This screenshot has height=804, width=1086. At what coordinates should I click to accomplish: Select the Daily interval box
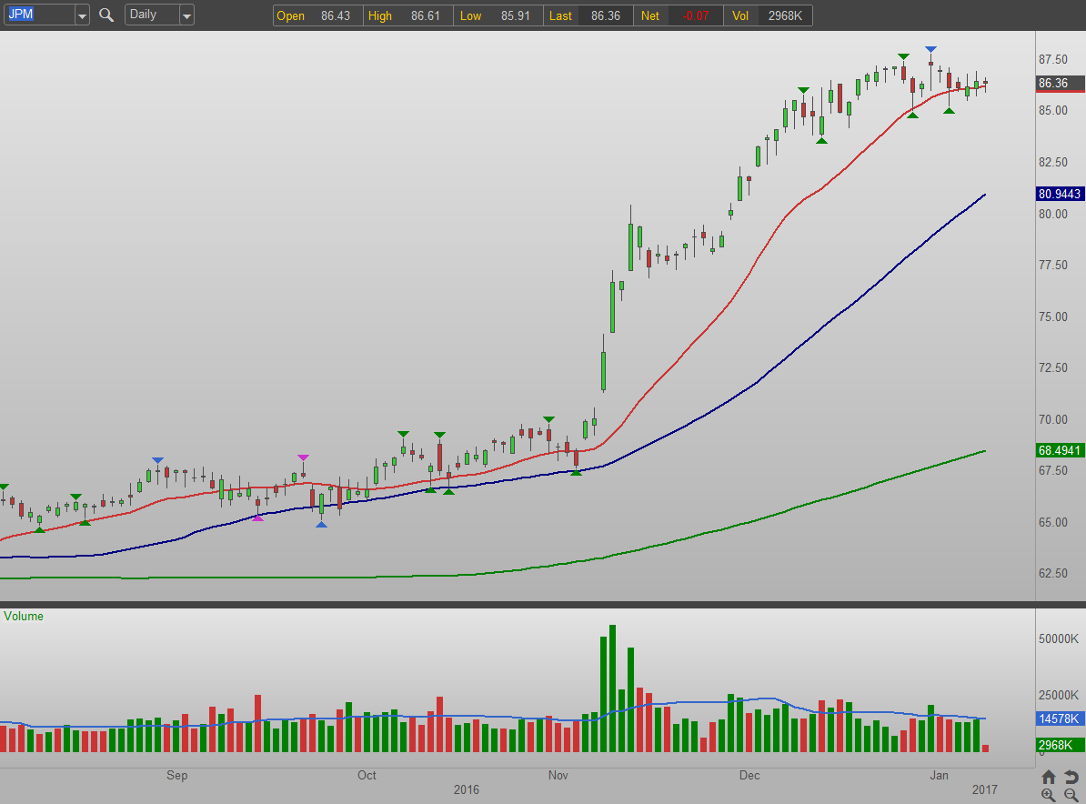click(x=152, y=15)
